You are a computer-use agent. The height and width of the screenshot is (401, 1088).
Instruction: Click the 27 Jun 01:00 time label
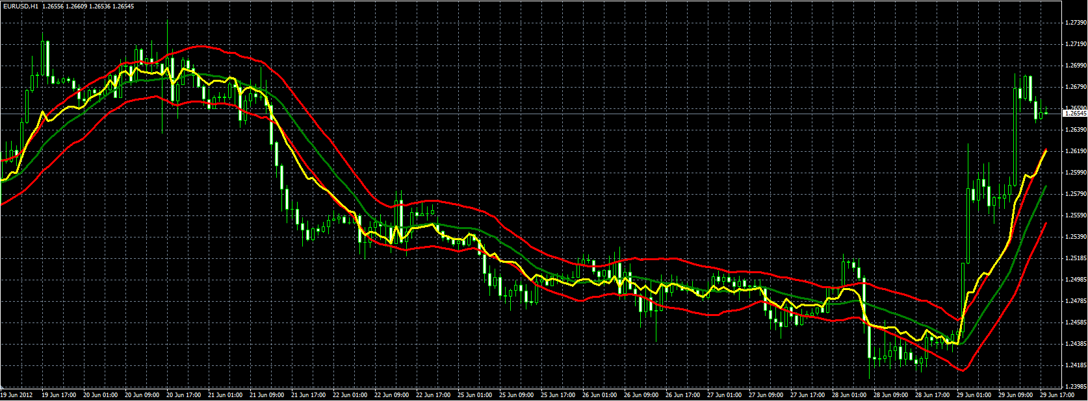[x=724, y=395]
